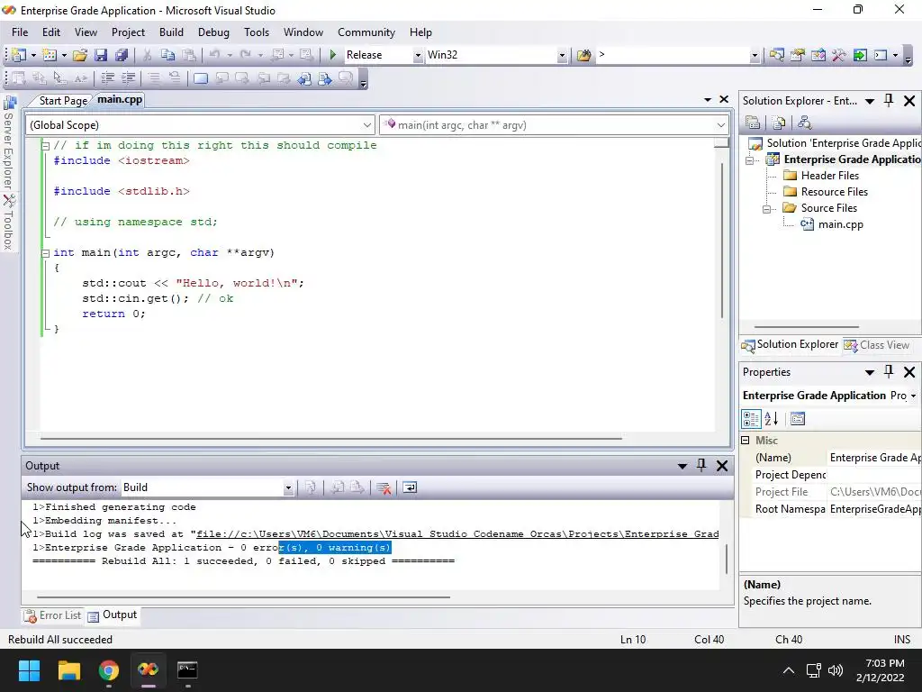Close the Output panel
922x692 pixels.
[x=722, y=466]
